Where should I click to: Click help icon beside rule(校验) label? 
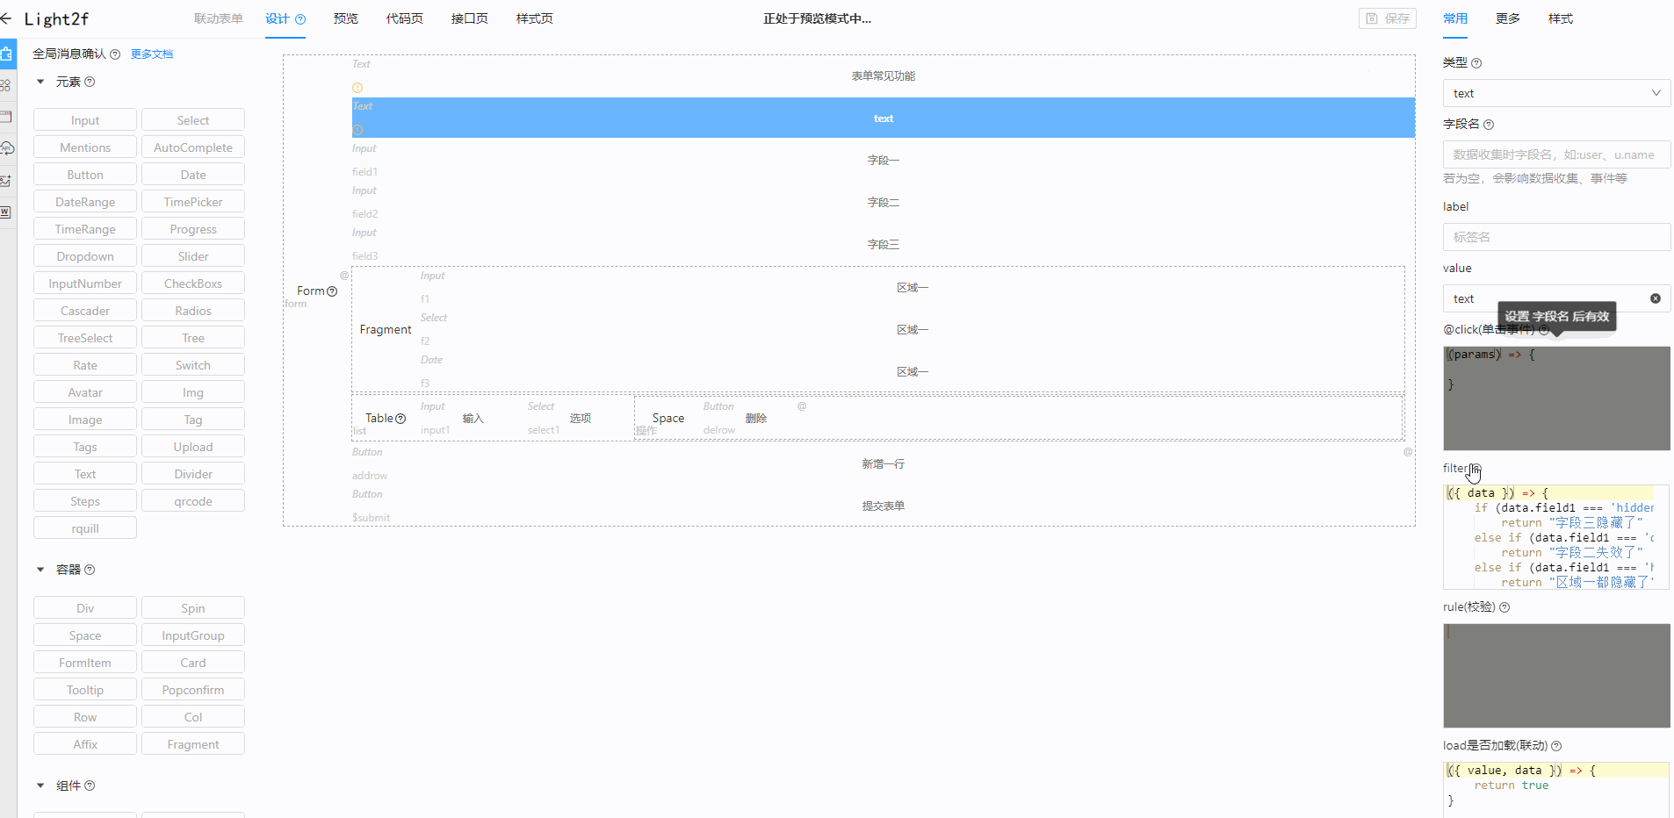pyautogui.click(x=1504, y=607)
